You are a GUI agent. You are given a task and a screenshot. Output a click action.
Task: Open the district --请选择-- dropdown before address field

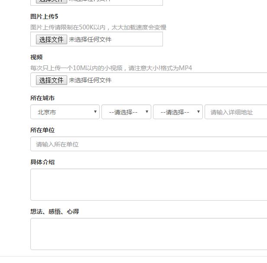click(178, 112)
